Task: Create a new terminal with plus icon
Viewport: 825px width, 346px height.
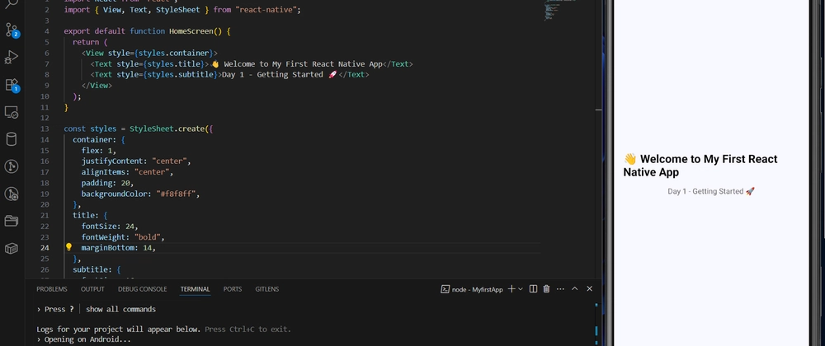Action: (x=511, y=289)
